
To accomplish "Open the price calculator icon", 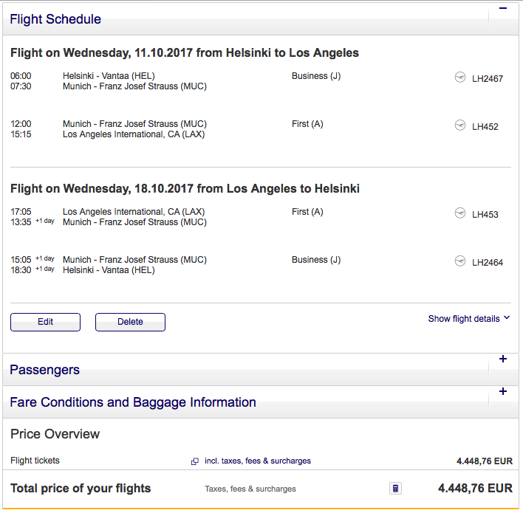I will 396,488.
